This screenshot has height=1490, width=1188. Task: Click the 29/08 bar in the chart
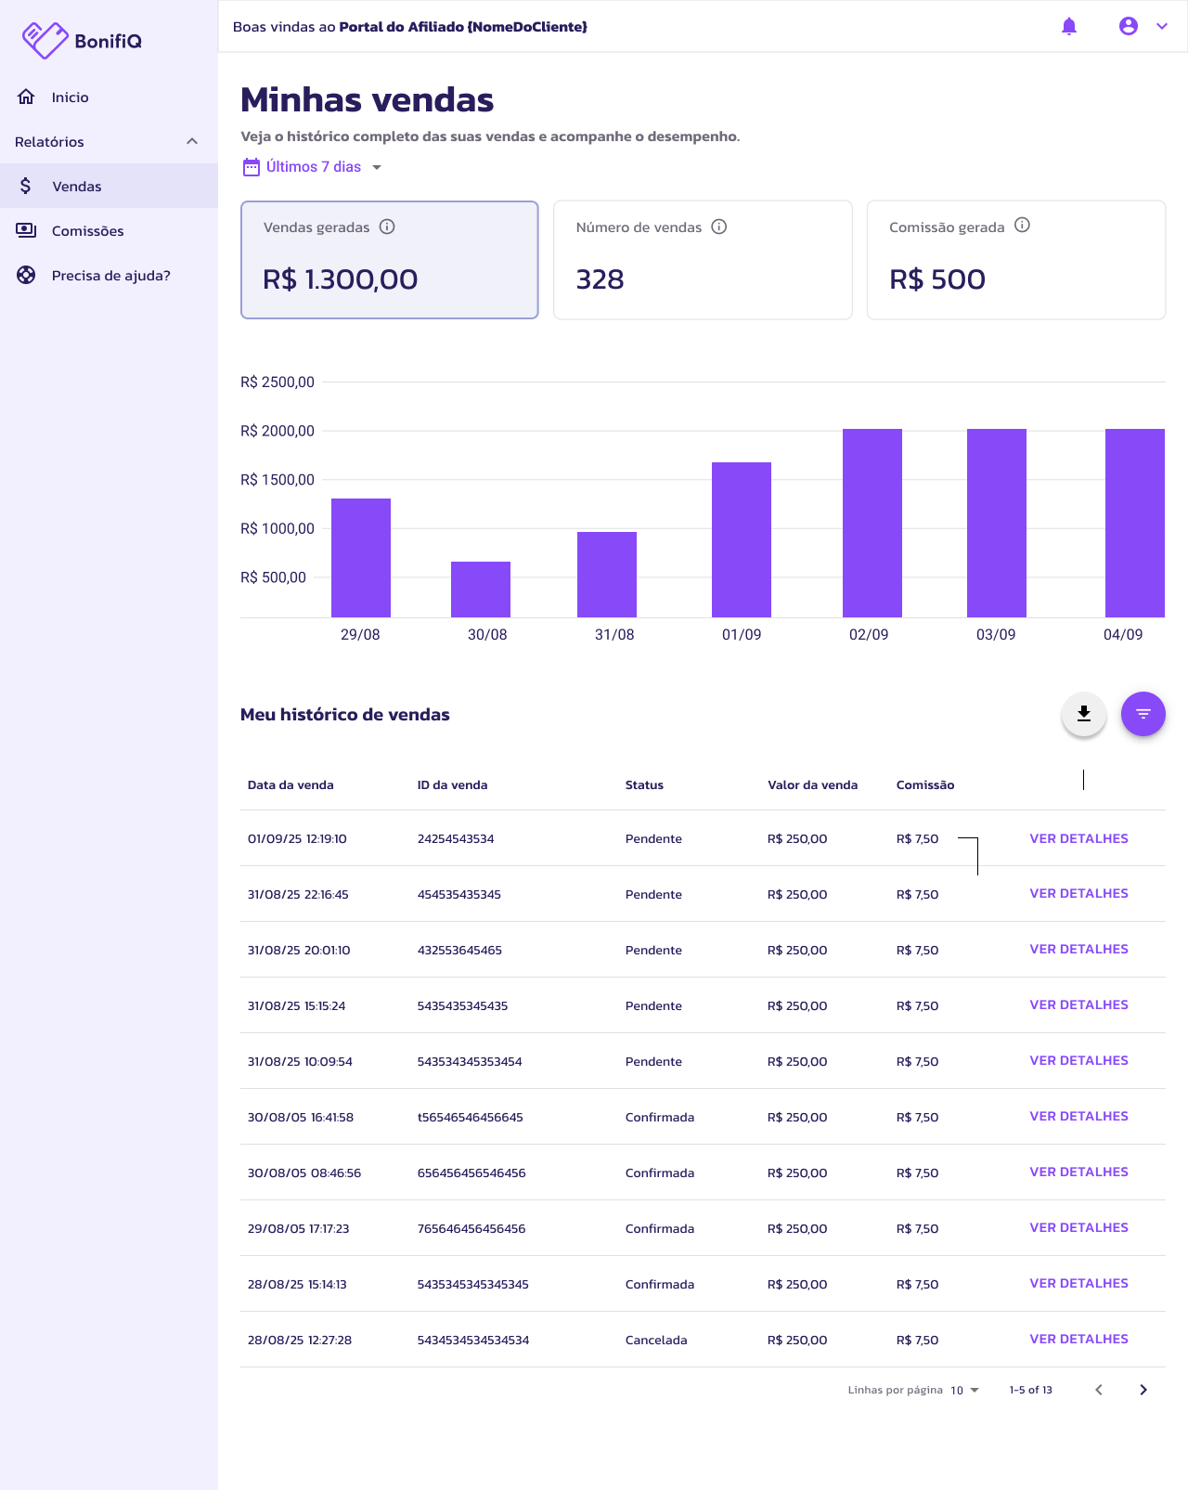point(361,558)
